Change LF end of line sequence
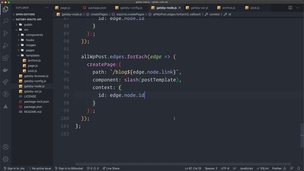The image size is (304, 171). [x=234, y=168]
